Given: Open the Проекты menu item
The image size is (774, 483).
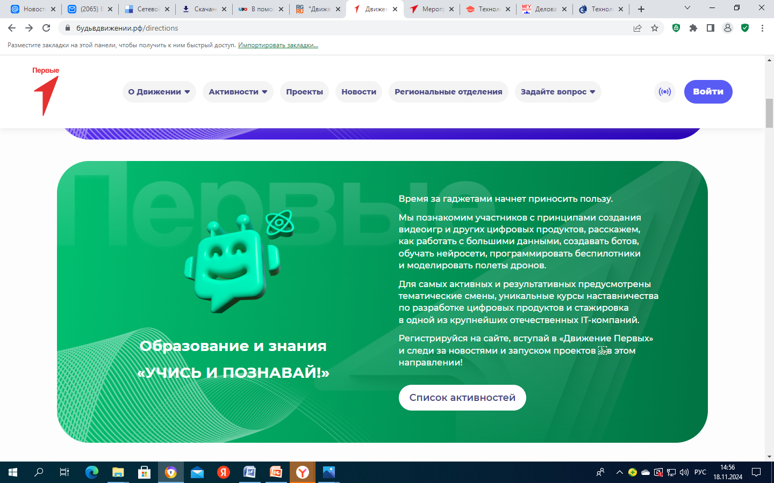Looking at the screenshot, I should pyautogui.click(x=304, y=92).
